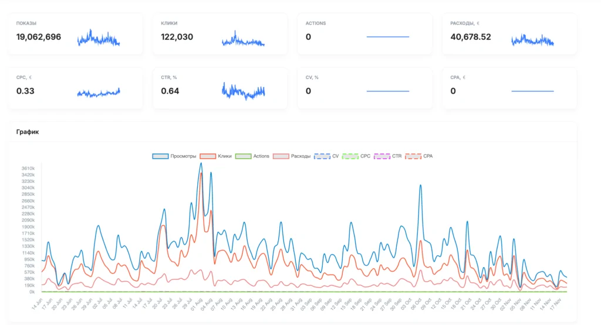Click the График panel heading
The height and width of the screenshot is (325, 601).
pos(28,132)
